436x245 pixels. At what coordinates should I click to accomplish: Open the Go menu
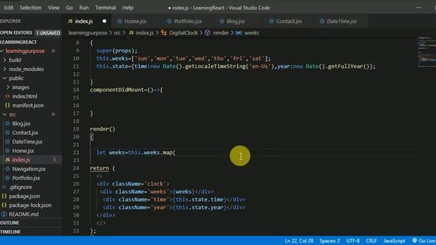69,7
